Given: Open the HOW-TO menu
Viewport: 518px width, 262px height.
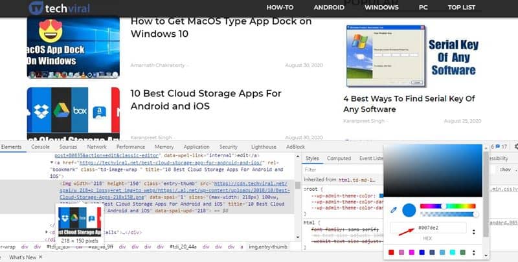Looking at the screenshot, I should click(280, 7).
